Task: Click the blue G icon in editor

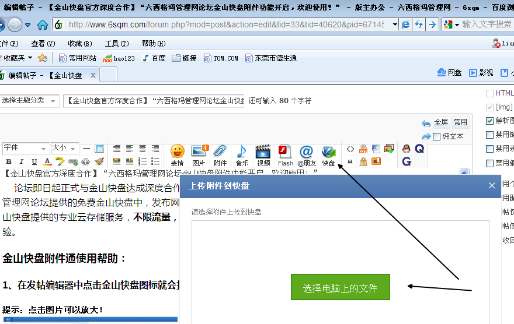Action: pos(407,161)
